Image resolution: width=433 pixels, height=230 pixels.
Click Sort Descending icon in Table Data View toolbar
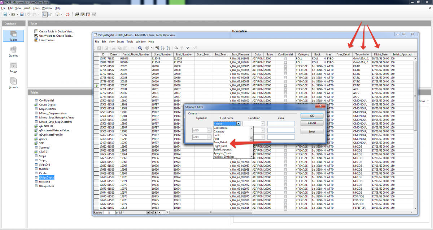[169, 48]
